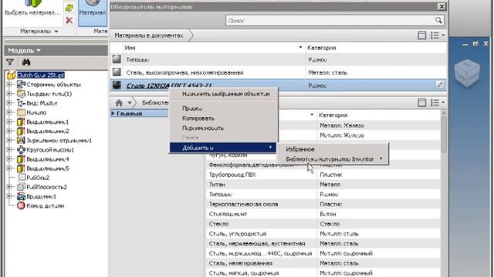
Task: Sort document materials by Категория column
Action: click(376, 48)
